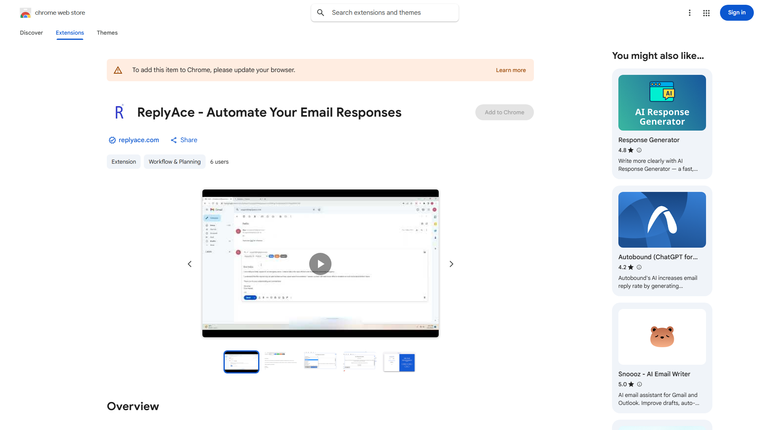Click info icon beside Response Generator rating
The image size is (765, 430).
pos(639,150)
